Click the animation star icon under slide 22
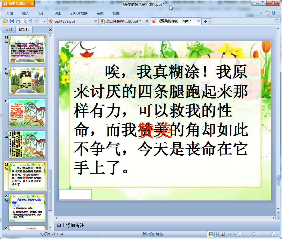Screen dimensions: 282x239 [x=7, y=200]
